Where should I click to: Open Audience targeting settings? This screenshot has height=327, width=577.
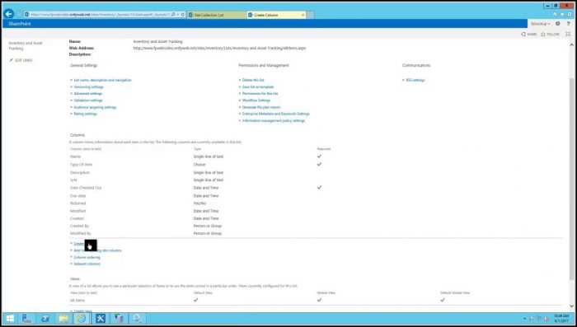tap(95, 107)
